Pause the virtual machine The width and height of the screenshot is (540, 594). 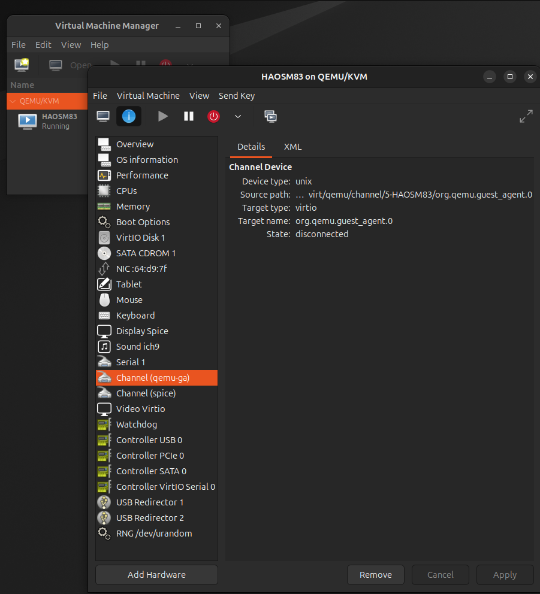189,116
